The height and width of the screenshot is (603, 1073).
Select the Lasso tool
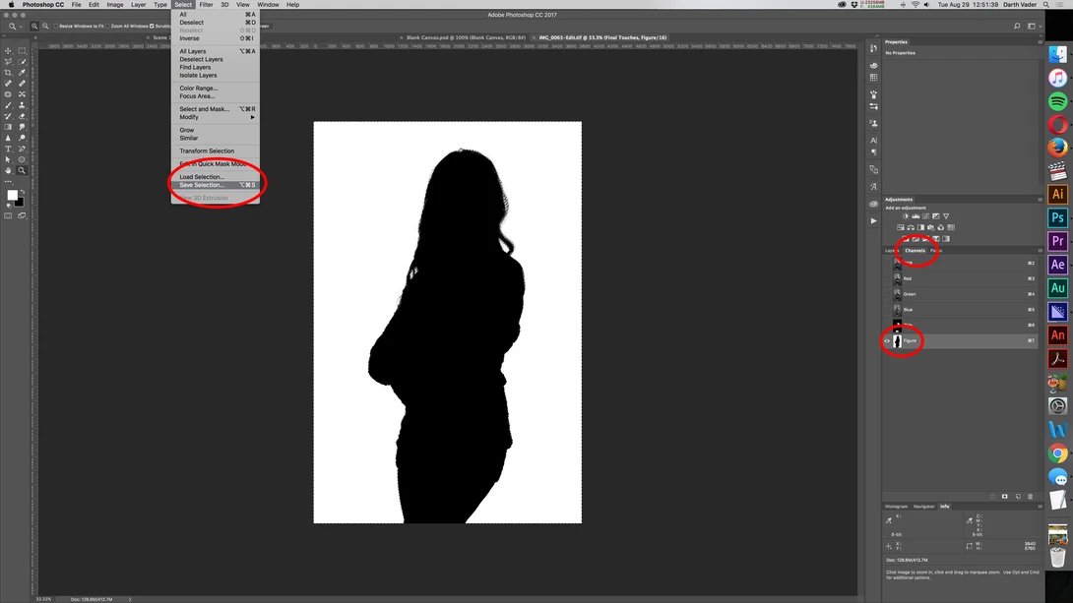pyautogui.click(x=8, y=62)
